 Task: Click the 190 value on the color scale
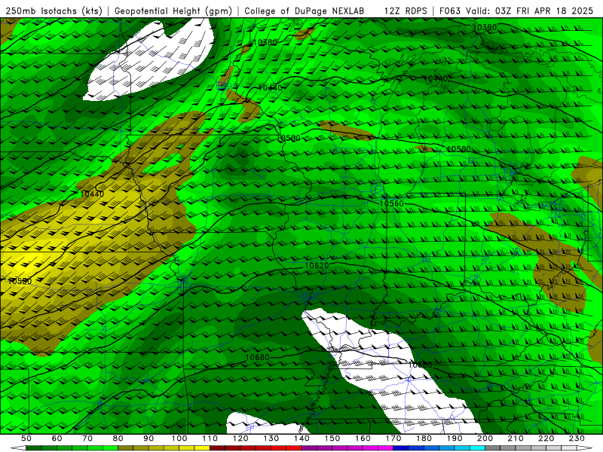pyautogui.click(x=455, y=438)
